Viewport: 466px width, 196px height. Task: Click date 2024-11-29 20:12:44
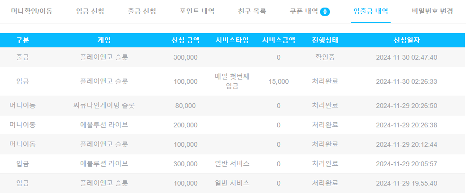click(407, 144)
